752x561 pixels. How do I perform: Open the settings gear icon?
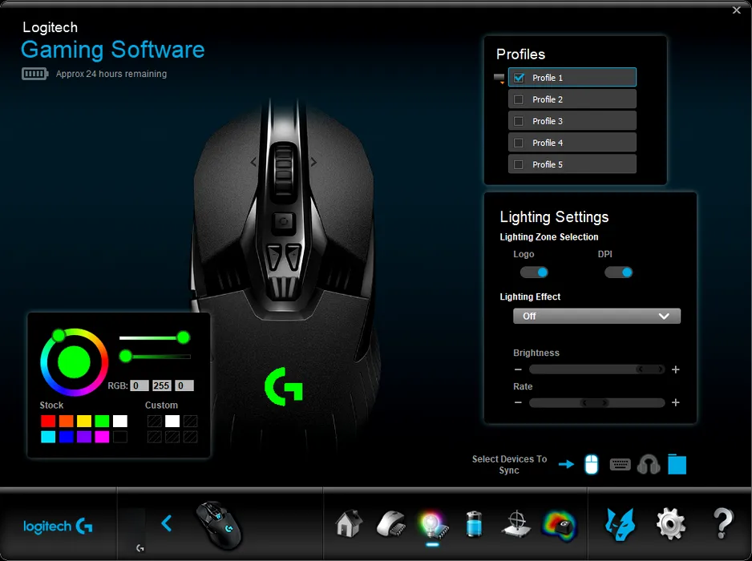click(670, 524)
